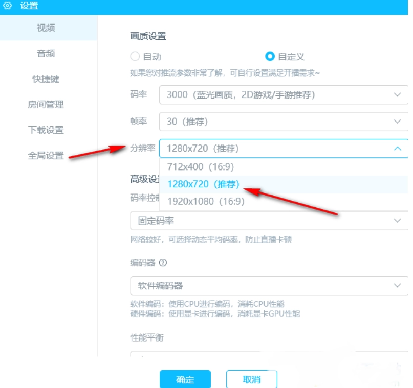Click the settings gear icon in title bar
This screenshot has width=413, height=388.
click(8, 7)
